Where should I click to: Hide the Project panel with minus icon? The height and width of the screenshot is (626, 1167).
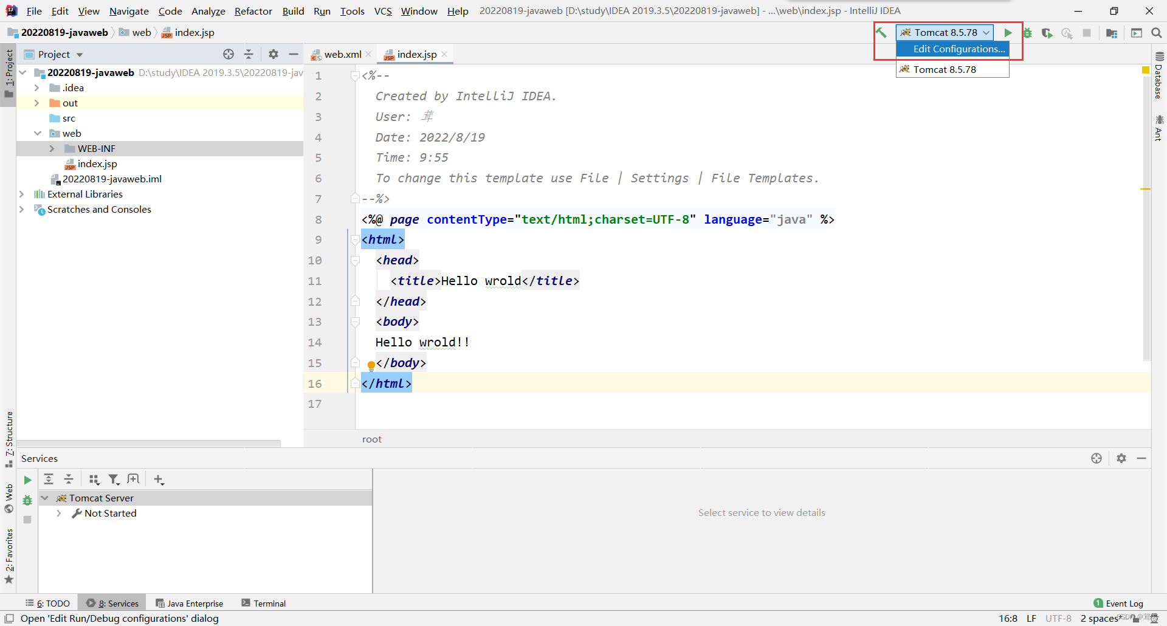click(x=294, y=54)
